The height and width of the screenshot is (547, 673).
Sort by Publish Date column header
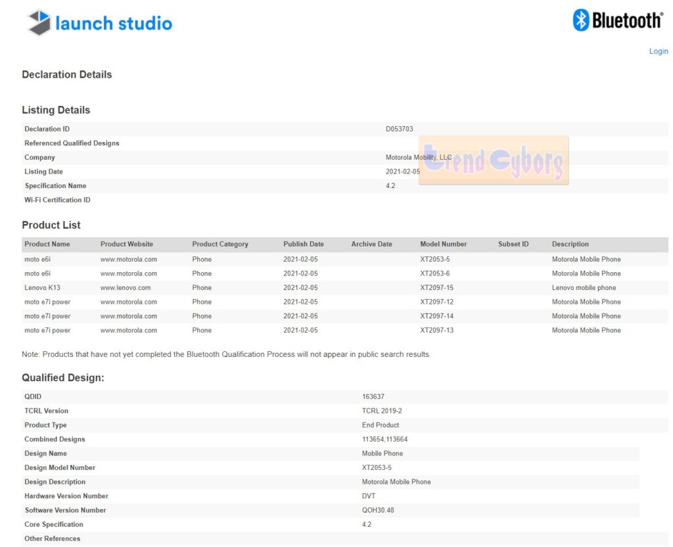304,244
